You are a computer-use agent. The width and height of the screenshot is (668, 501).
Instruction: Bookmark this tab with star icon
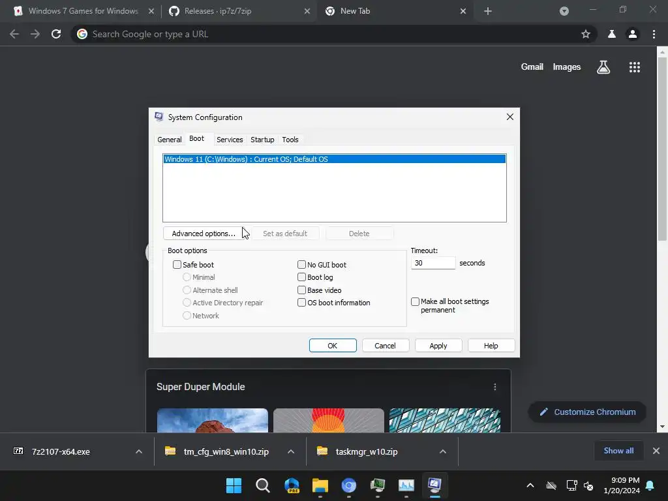point(586,34)
